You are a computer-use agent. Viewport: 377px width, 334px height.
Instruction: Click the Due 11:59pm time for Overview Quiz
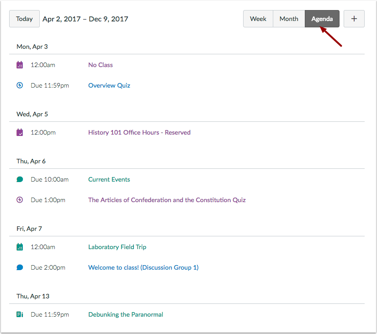pyautogui.click(x=50, y=85)
